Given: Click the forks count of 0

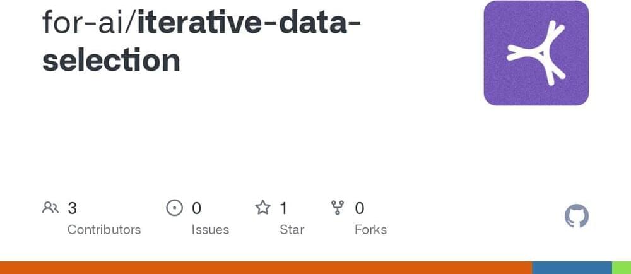Looking at the screenshot, I should click(x=360, y=208).
